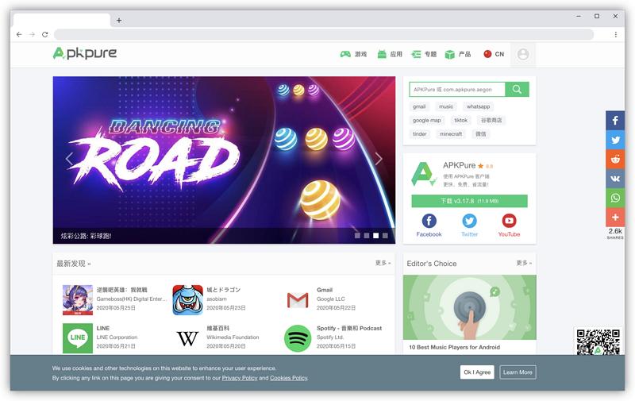The height and width of the screenshot is (401, 635).
Task: Click the green search magnifier button
Action: 517,90
